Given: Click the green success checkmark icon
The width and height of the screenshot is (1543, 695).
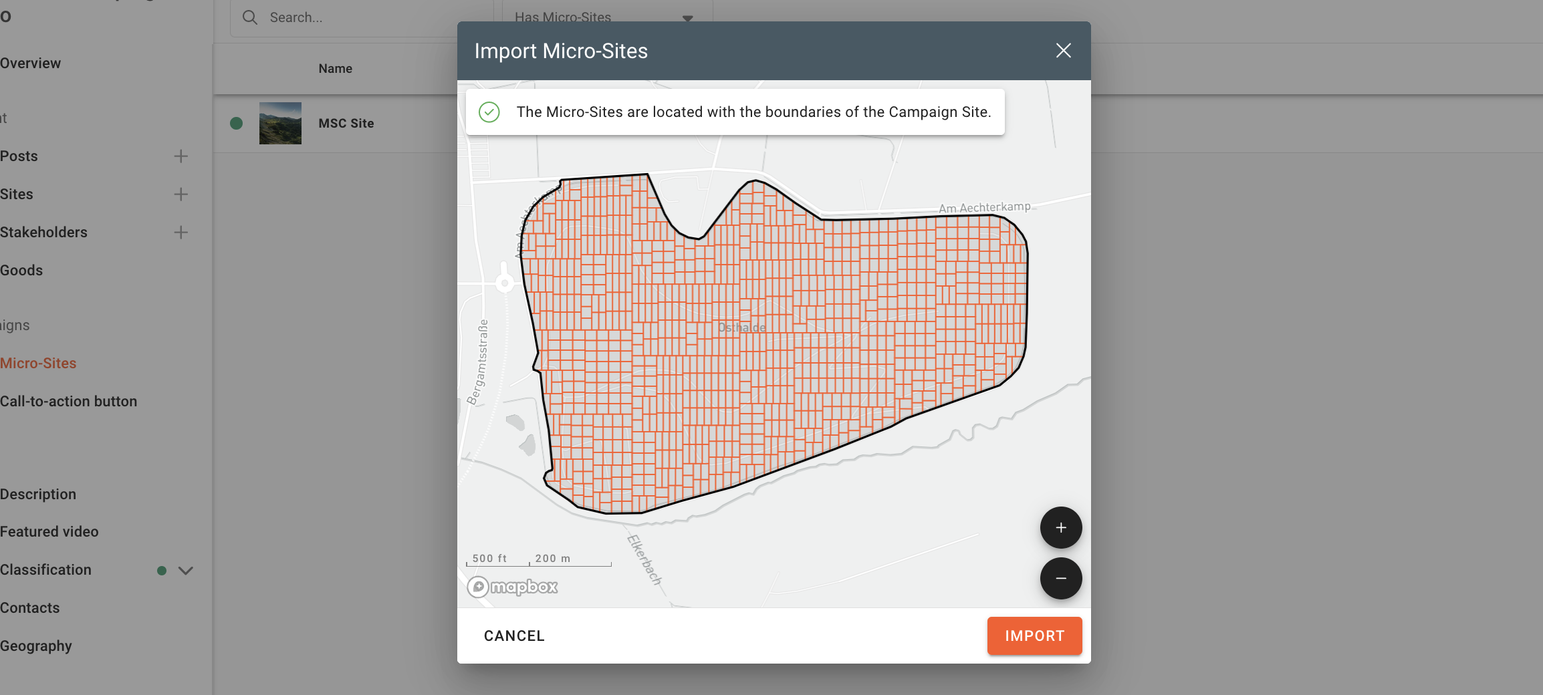Looking at the screenshot, I should [489, 112].
